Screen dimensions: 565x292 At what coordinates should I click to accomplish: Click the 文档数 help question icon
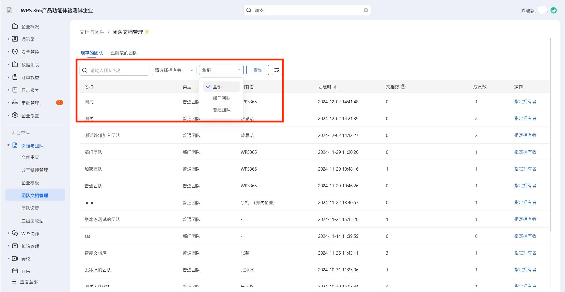click(403, 87)
